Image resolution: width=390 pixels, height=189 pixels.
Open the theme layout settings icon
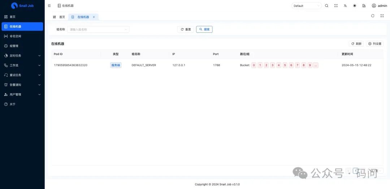click(364, 6)
